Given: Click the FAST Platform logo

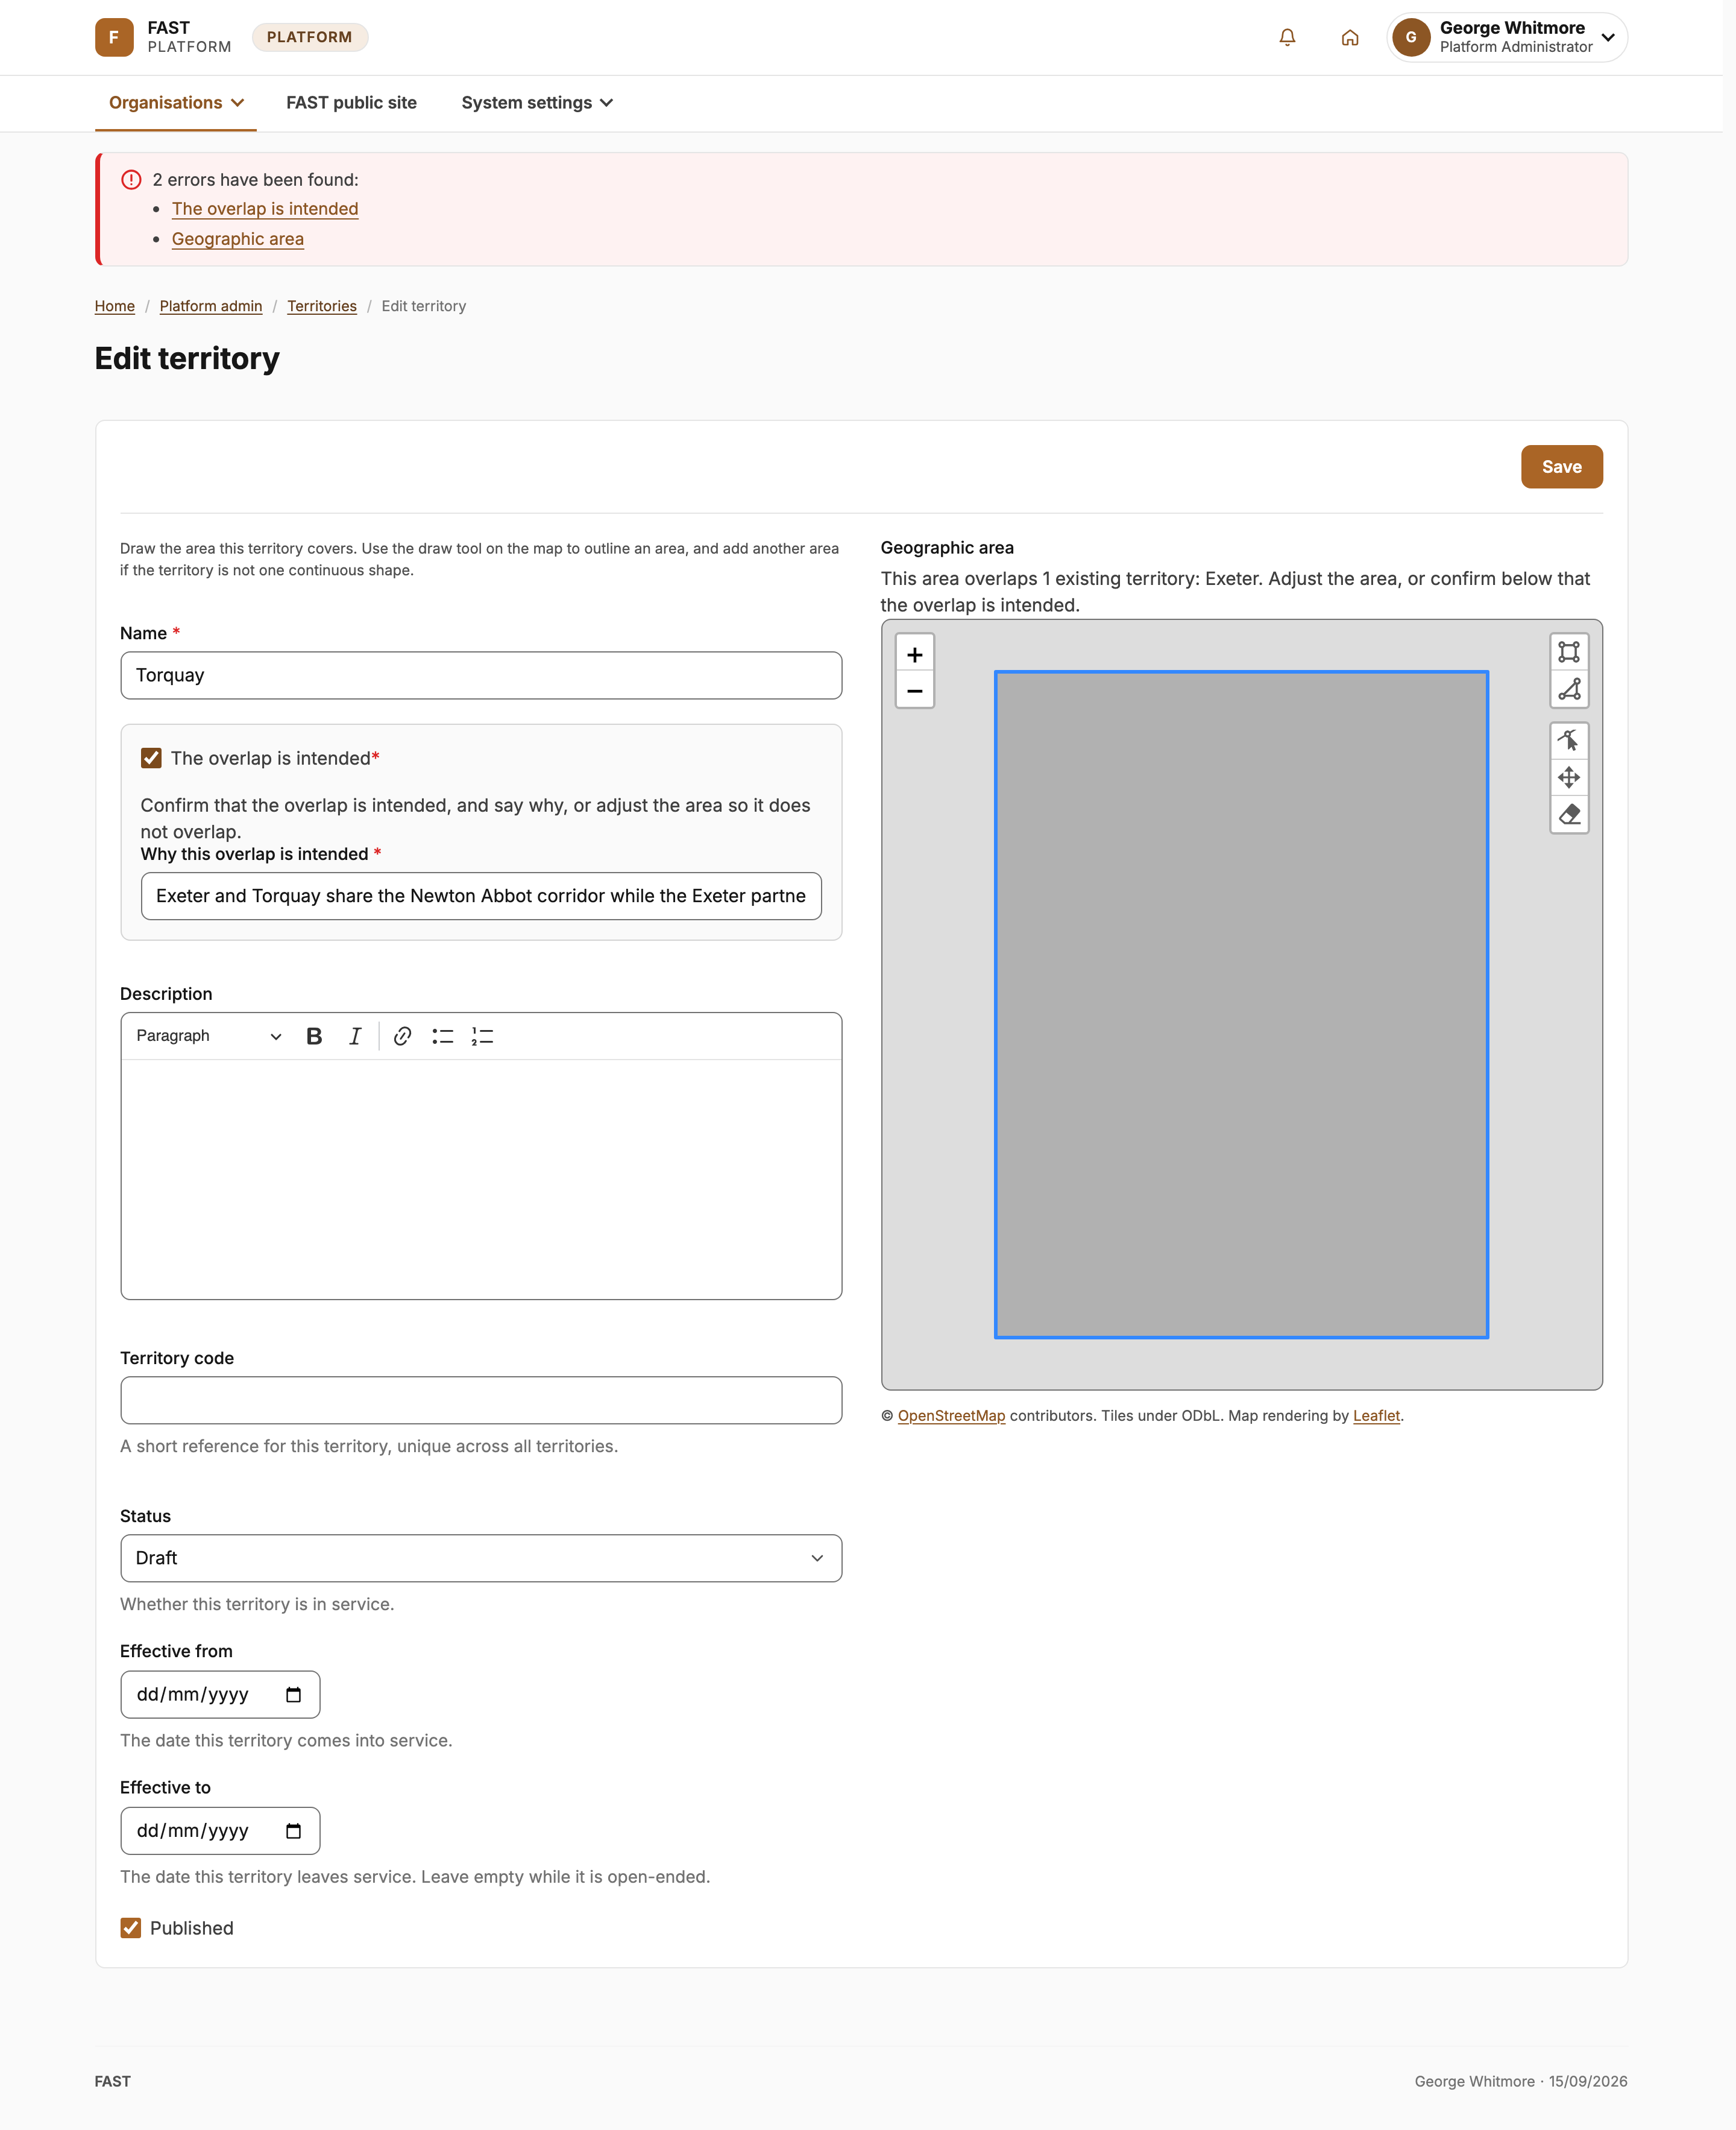Looking at the screenshot, I should (163, 37).
